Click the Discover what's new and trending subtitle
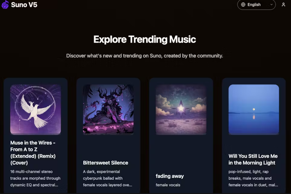This screenshot has height=194, width=291. coord(145,56)
